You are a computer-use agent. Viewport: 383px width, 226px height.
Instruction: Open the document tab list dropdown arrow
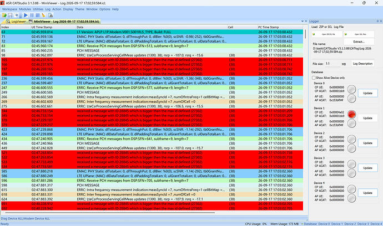pos(303,22)
